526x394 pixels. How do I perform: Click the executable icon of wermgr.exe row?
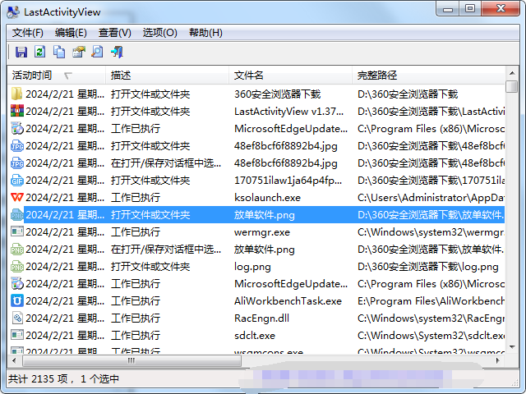click(x=16, y=231)
